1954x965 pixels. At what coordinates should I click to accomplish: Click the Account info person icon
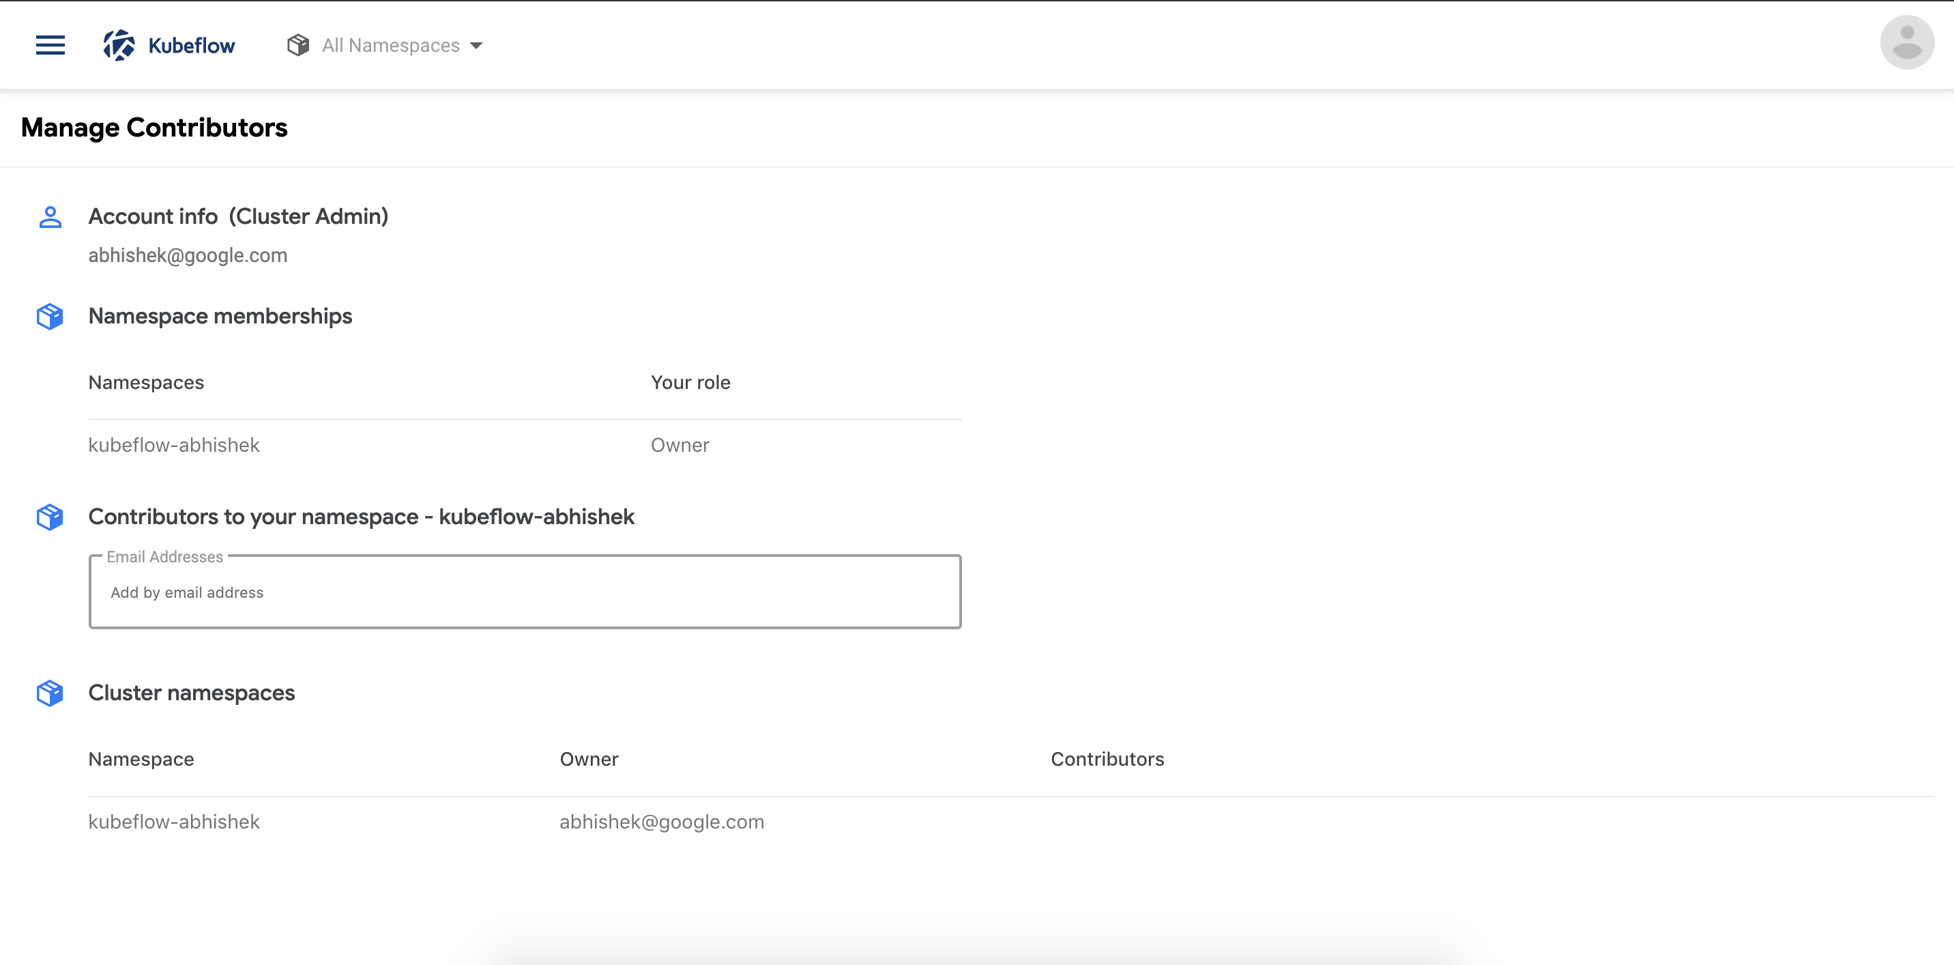click(x=50, y=217)
